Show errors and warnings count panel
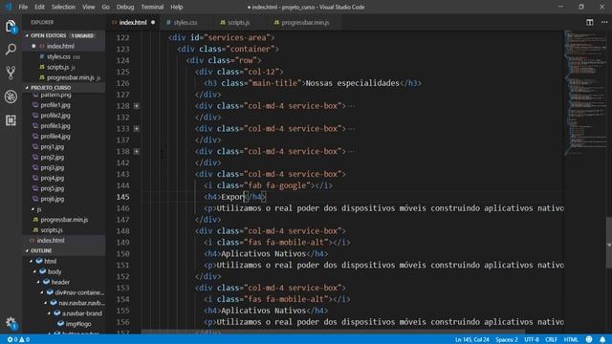612x344 pixels. [18, 340]
